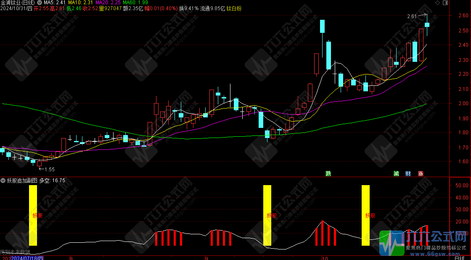
Task: Click the diamond marker icon at top right
Action: pyautogui.click(x=438, y=3)
